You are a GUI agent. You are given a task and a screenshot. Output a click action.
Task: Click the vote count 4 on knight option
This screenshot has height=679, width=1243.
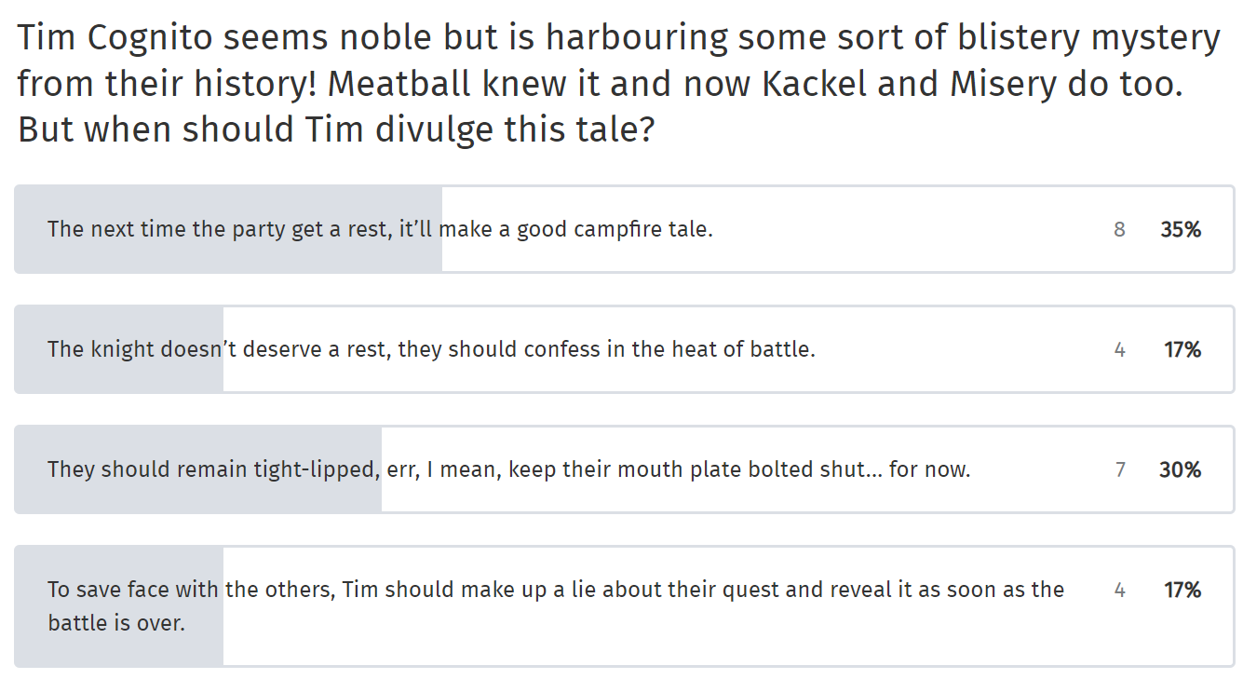1120,349
